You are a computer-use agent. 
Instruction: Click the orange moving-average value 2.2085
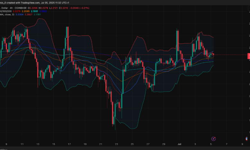(26, 11)
